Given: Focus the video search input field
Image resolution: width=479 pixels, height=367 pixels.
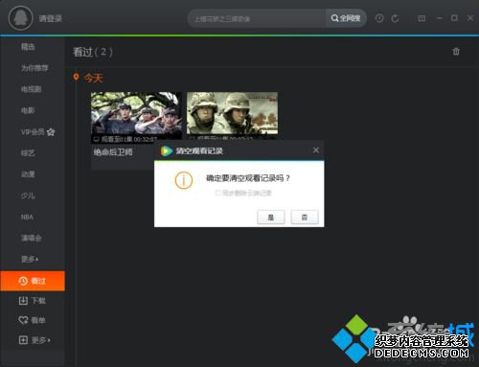Looking at the screenshot, I should click(257, 18).
